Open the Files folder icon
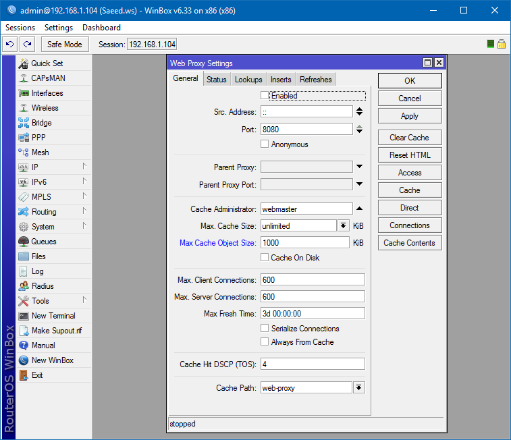The width and height of the screenshot is (511, 440). click(24, 256)
